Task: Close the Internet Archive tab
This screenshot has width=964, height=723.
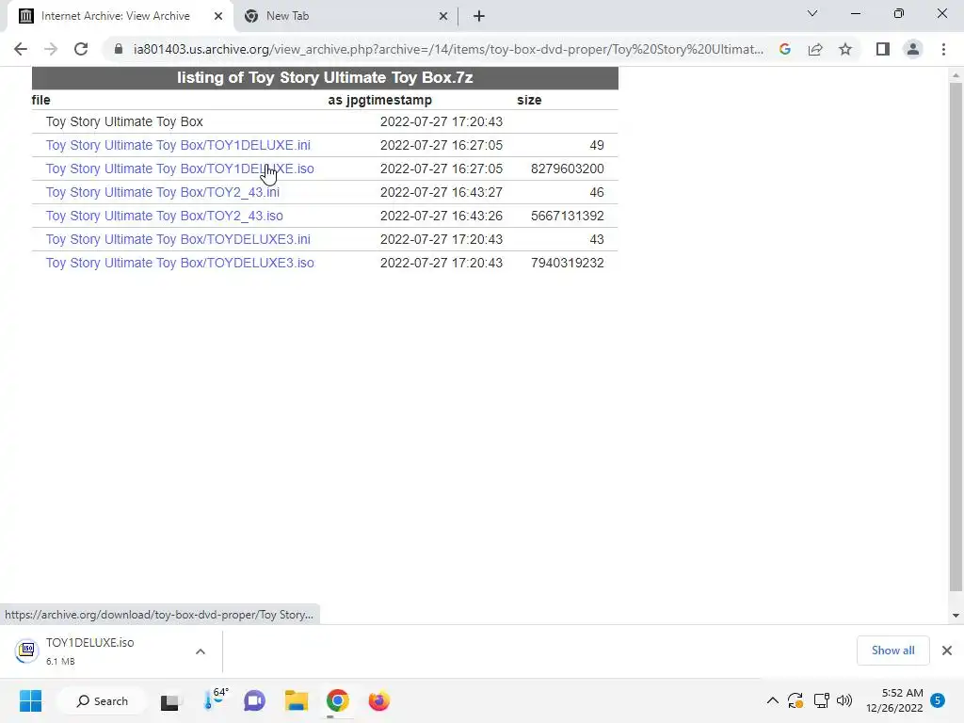Action: tap(218, 16)
